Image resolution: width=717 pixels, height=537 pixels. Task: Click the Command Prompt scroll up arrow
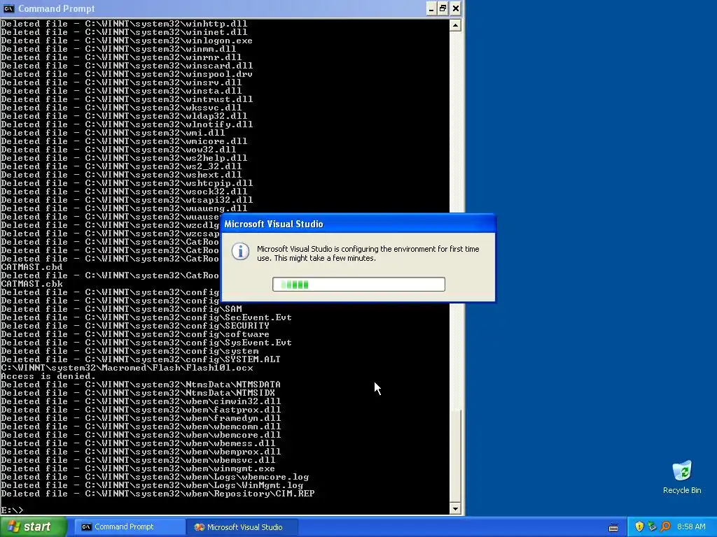455,26
